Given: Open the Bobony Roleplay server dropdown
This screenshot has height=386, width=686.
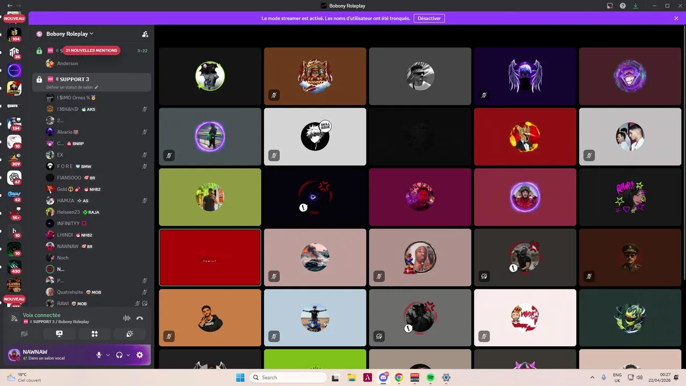Looking at the screenshot, I should coord(70,34).
